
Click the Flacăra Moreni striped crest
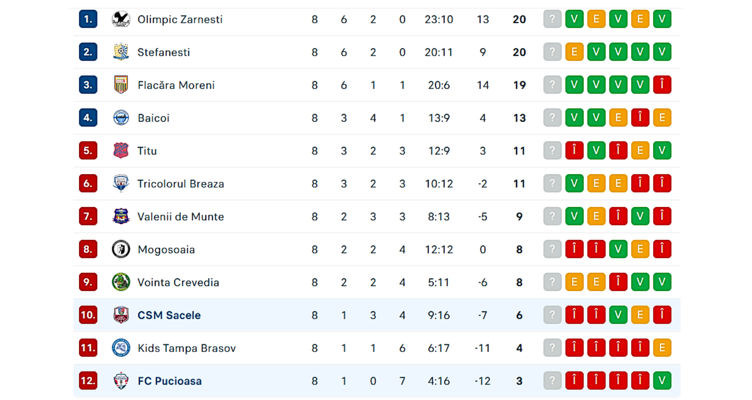pos(121,85)
